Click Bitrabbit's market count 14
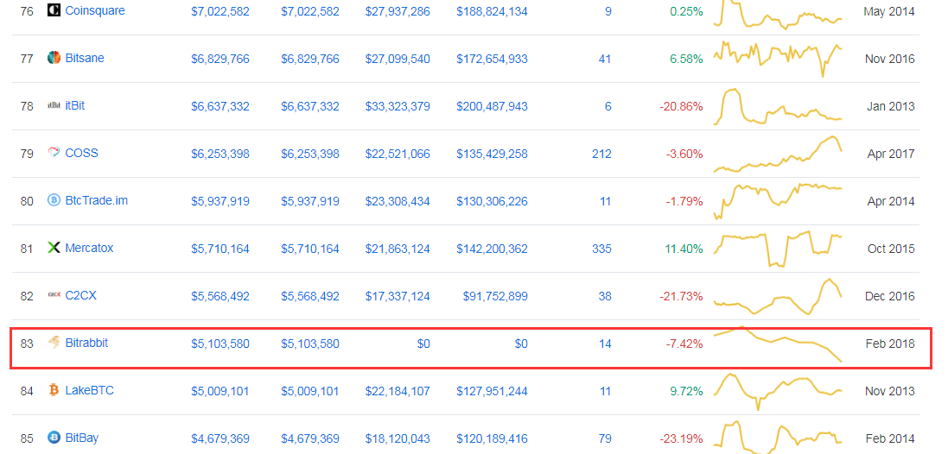The height and width of the screenshot is (454, 948). [x=605, y=344]
